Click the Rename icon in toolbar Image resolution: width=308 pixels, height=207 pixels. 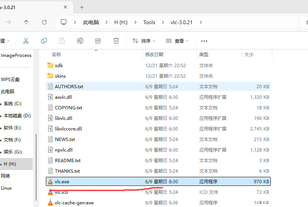coord(80,41)
